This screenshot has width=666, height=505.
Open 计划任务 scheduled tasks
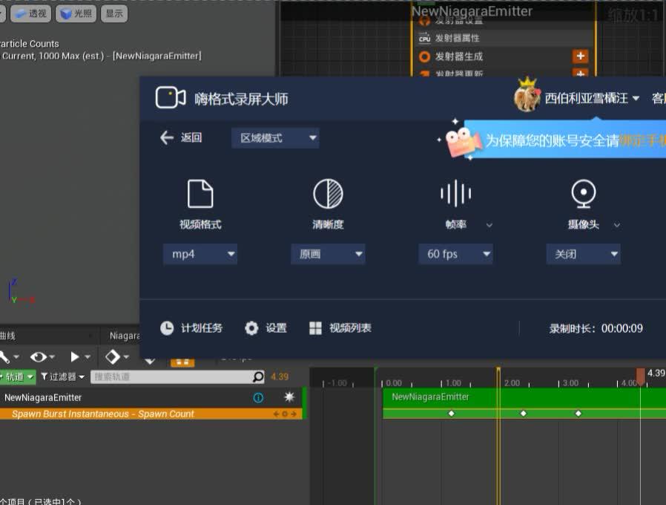tap(191, 328)
